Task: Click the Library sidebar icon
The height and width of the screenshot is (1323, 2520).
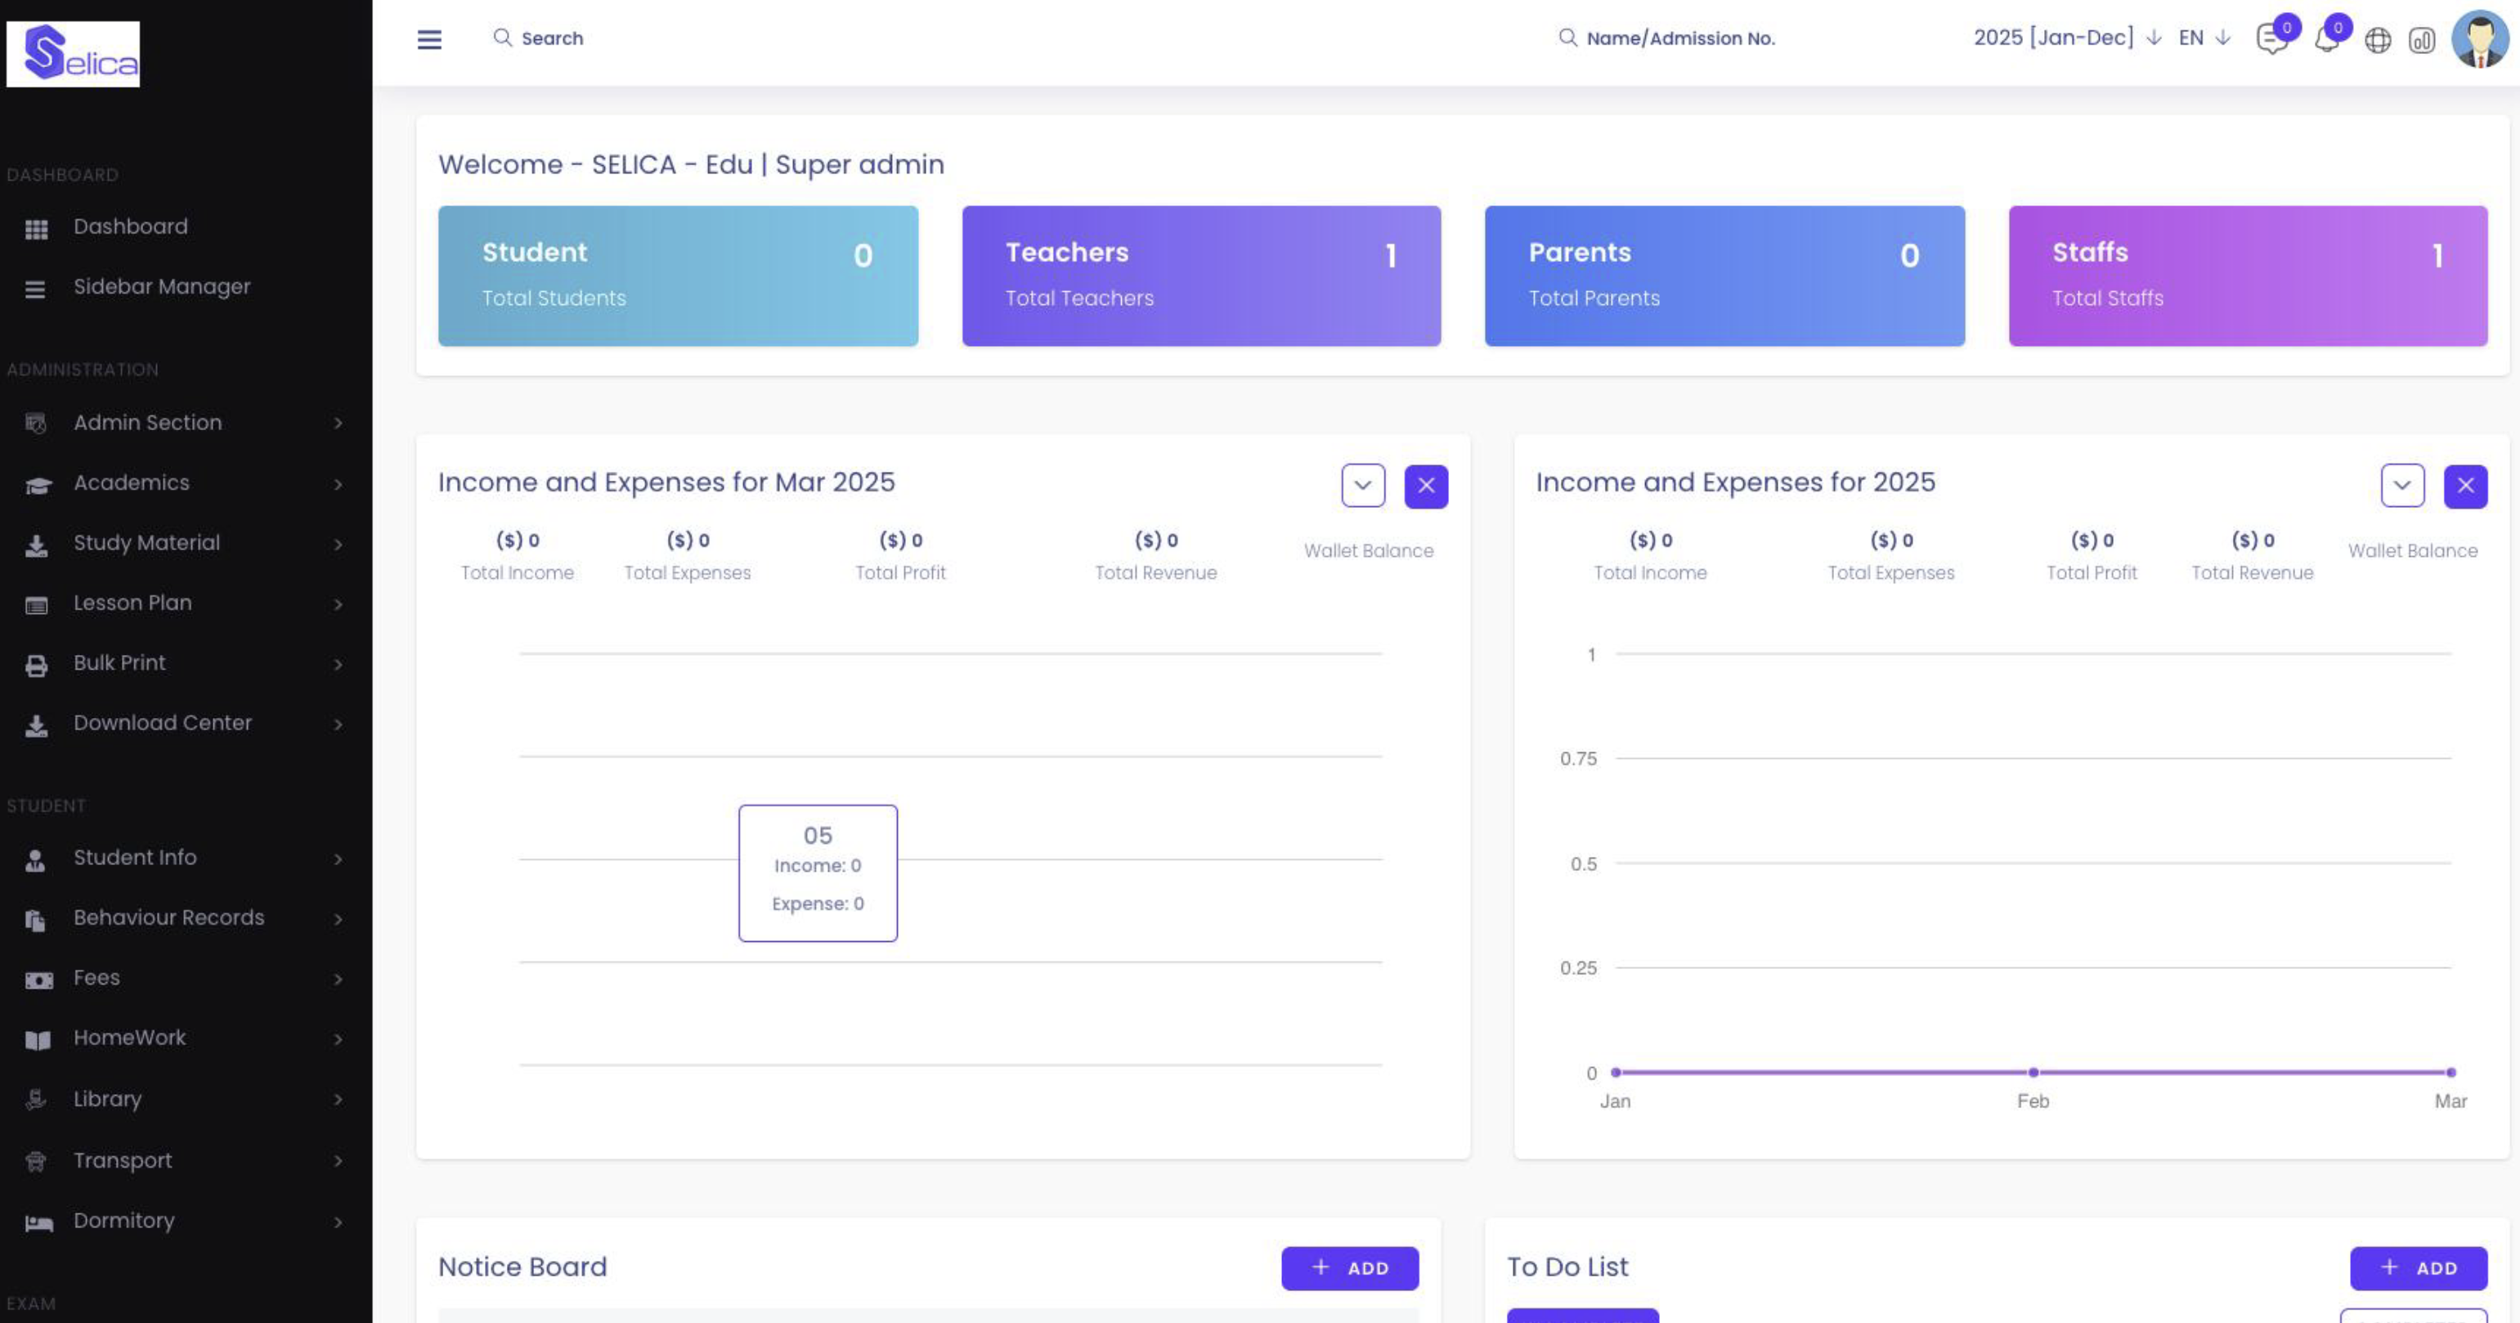Action: coord(36,1100)
